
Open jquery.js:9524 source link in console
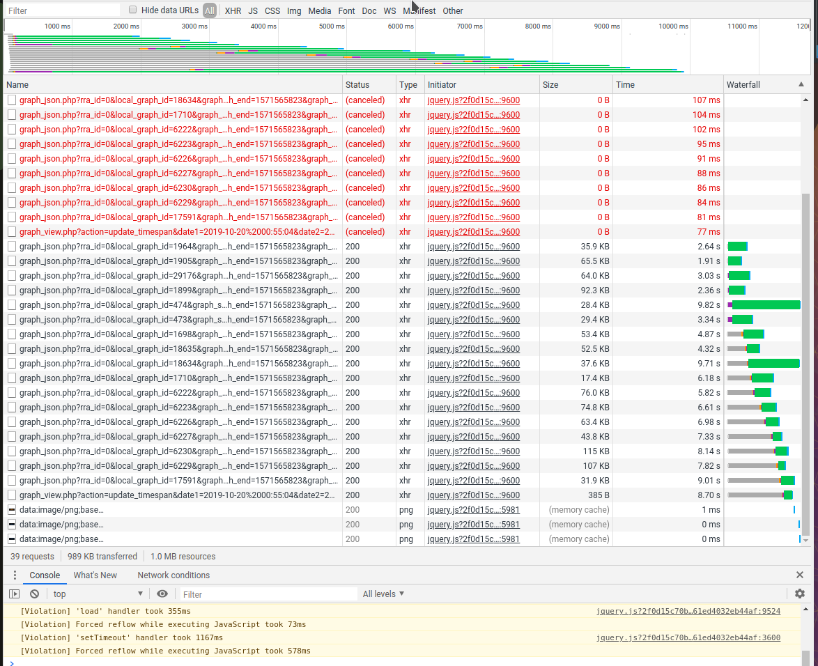[688, 611]
